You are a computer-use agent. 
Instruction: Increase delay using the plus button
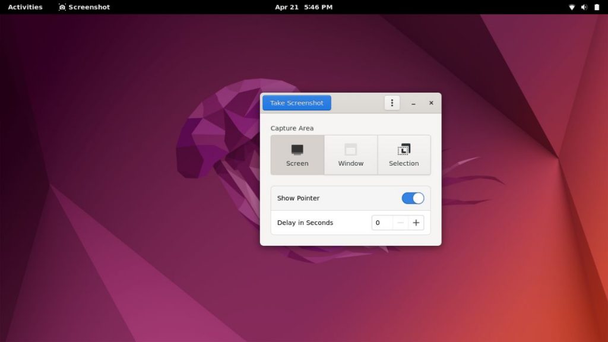416,222
